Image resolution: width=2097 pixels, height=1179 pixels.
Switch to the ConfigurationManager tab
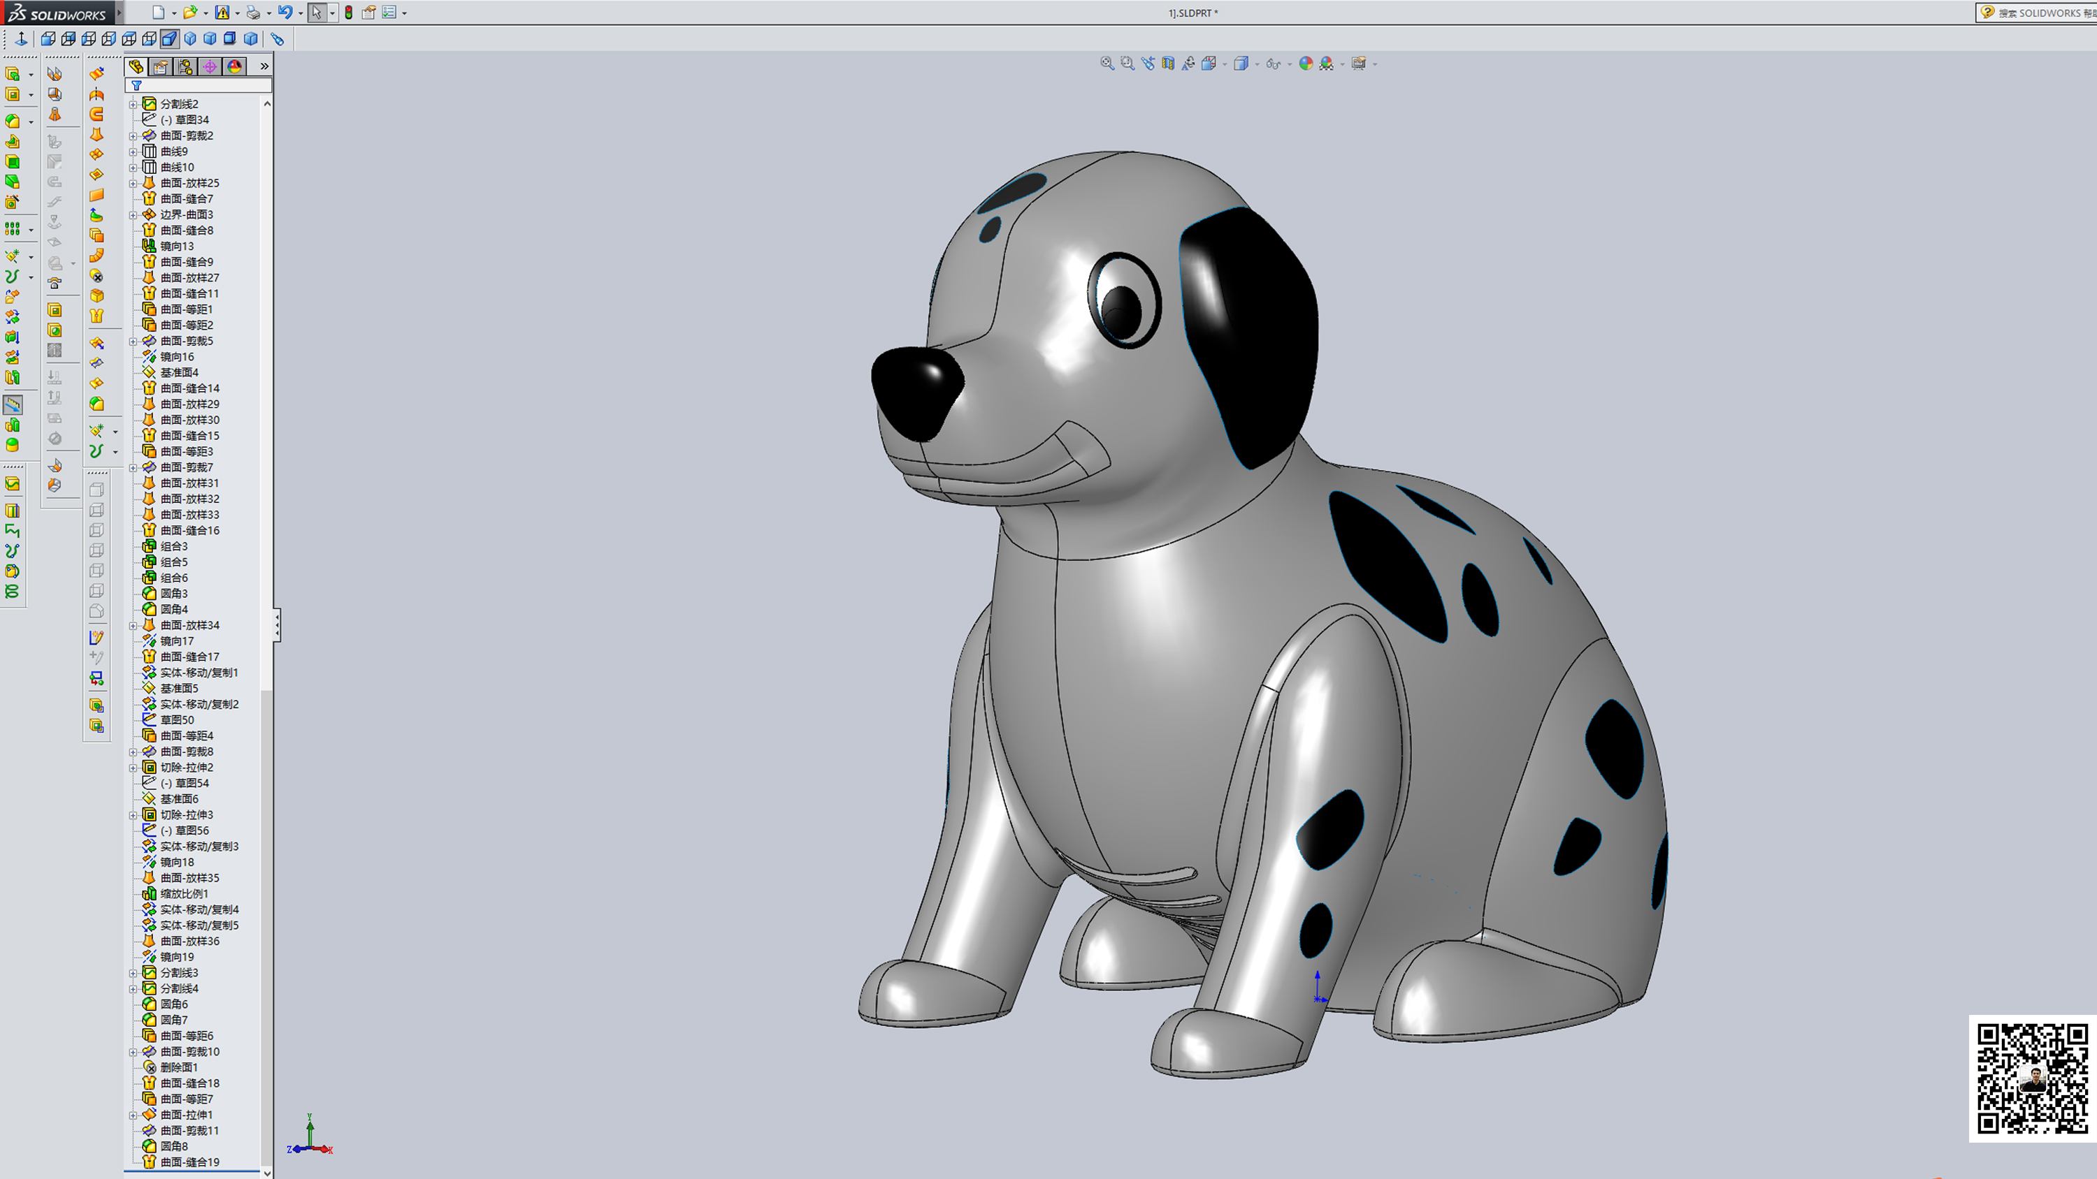point(187,67)
